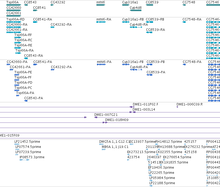220x187 pixels.
Task: Select the Tsp66A-RA transcript label
Action: click(24, 50)
